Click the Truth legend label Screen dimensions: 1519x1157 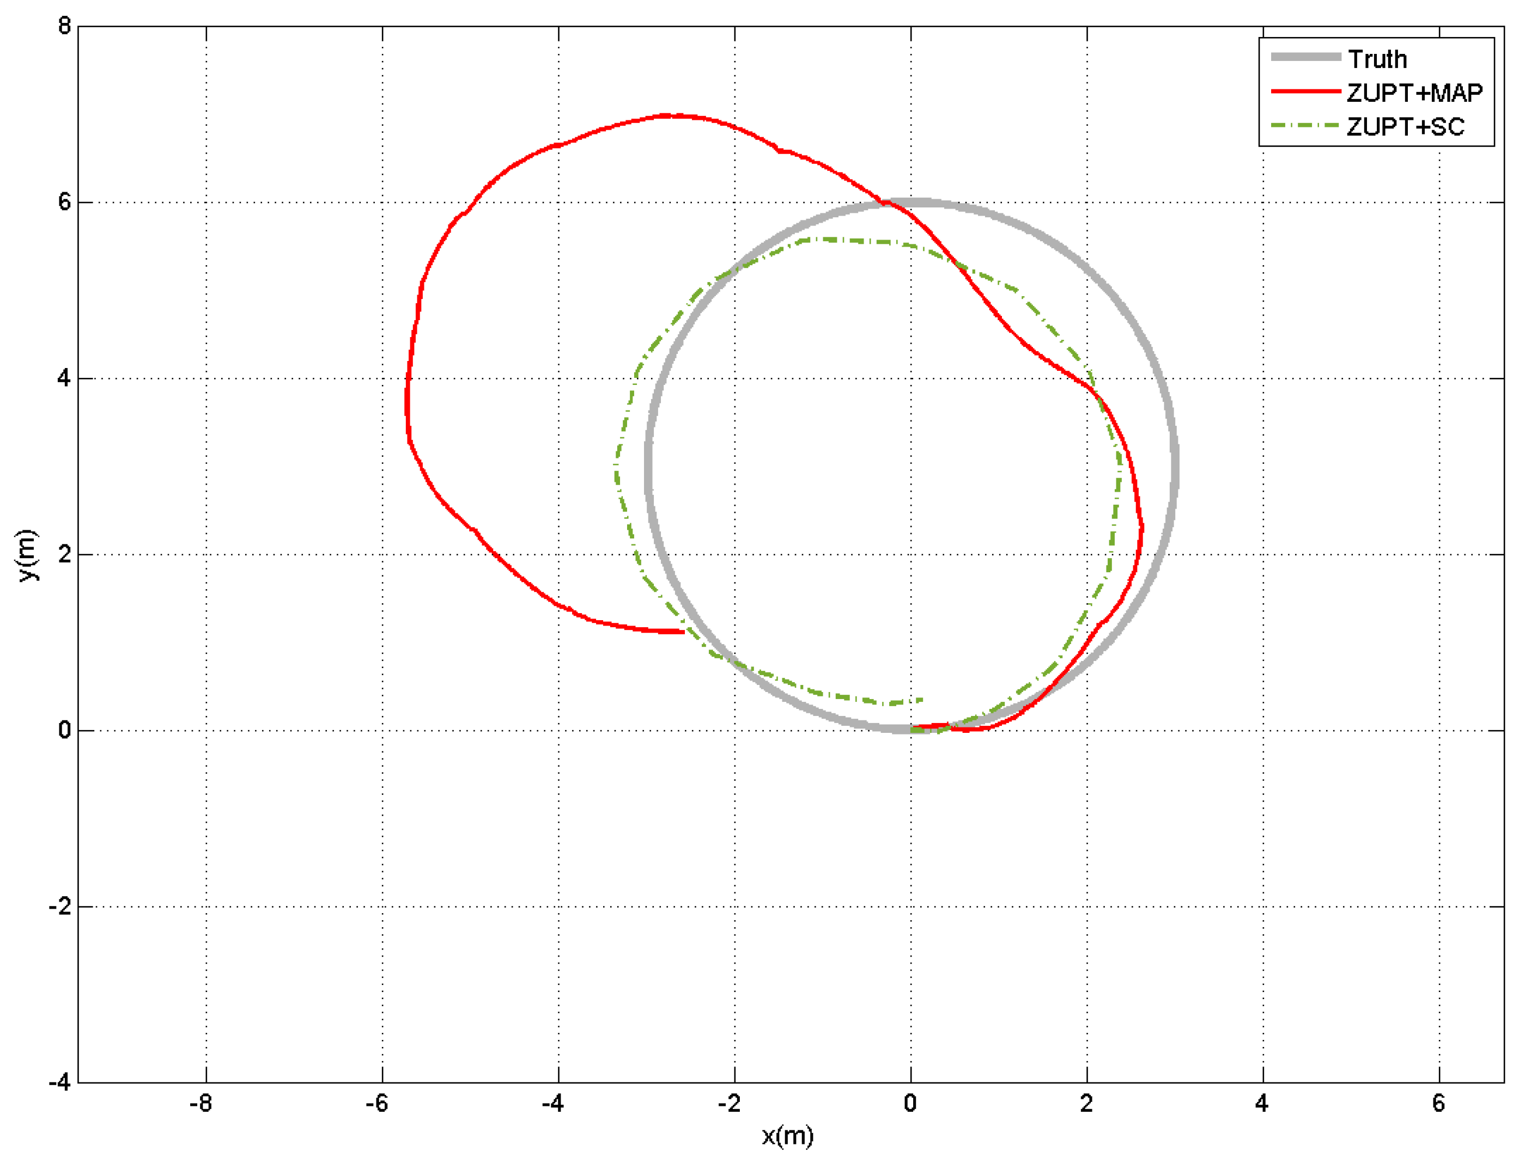coord(1377,59)
